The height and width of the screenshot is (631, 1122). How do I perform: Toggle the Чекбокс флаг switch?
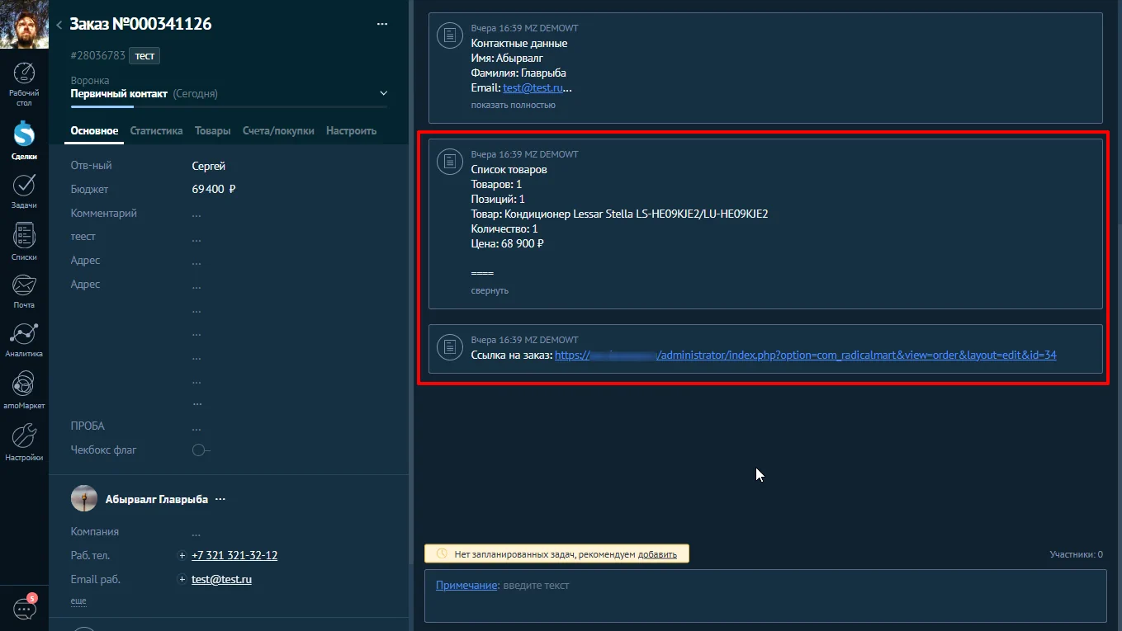point(201,450)
